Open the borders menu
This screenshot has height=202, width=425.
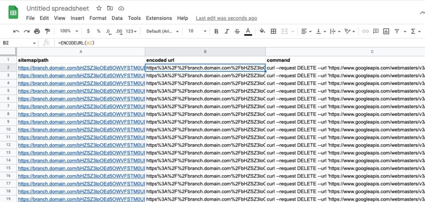coord(274,31)
